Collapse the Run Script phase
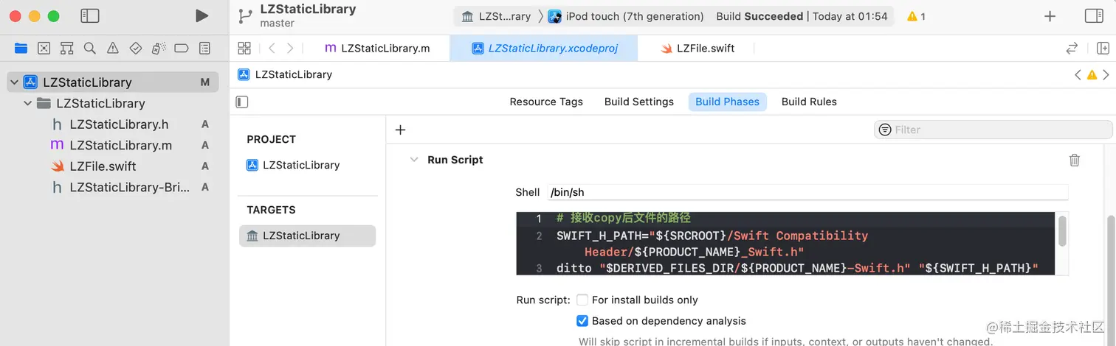1116x346 pixels. point(414,160)
